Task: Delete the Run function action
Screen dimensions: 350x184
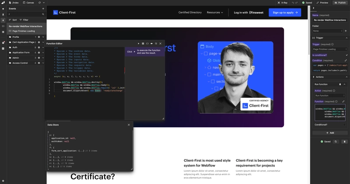Action: pyautogui.click(x=340, y=84)
